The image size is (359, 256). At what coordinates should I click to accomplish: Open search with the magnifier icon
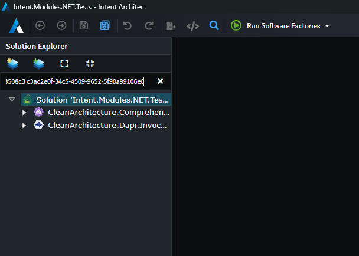point(214,26)
